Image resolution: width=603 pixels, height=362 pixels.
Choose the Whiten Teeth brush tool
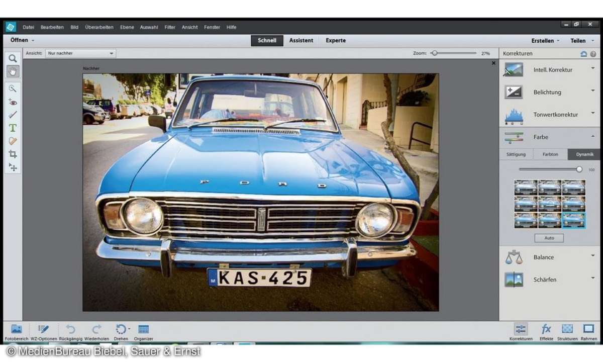click(13, 115)
